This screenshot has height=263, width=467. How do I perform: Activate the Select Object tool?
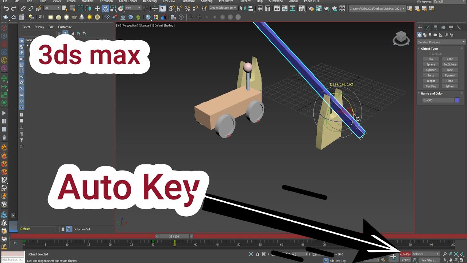coord(65,8)
